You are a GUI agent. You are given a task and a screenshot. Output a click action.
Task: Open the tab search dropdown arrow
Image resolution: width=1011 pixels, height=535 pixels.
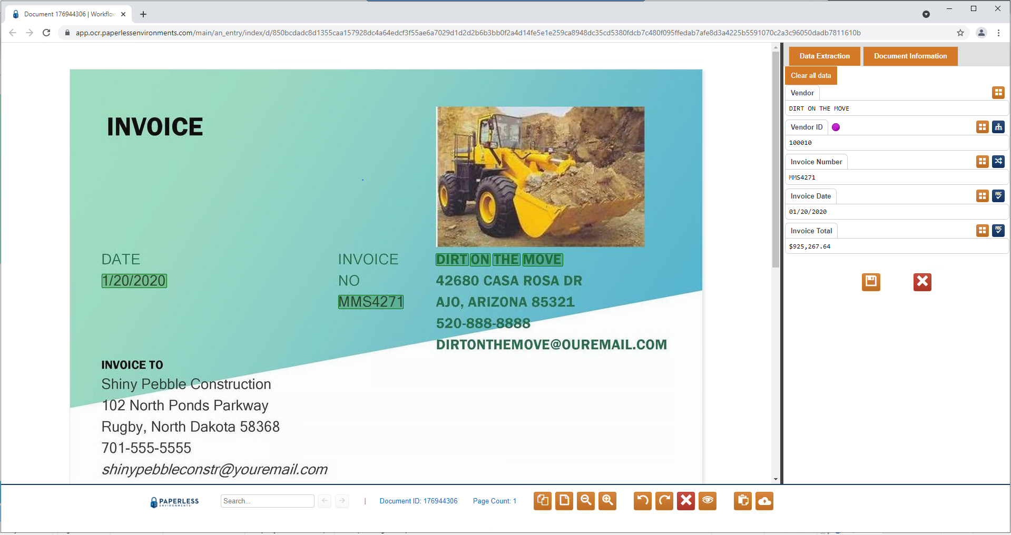click(x=926, y=14)
